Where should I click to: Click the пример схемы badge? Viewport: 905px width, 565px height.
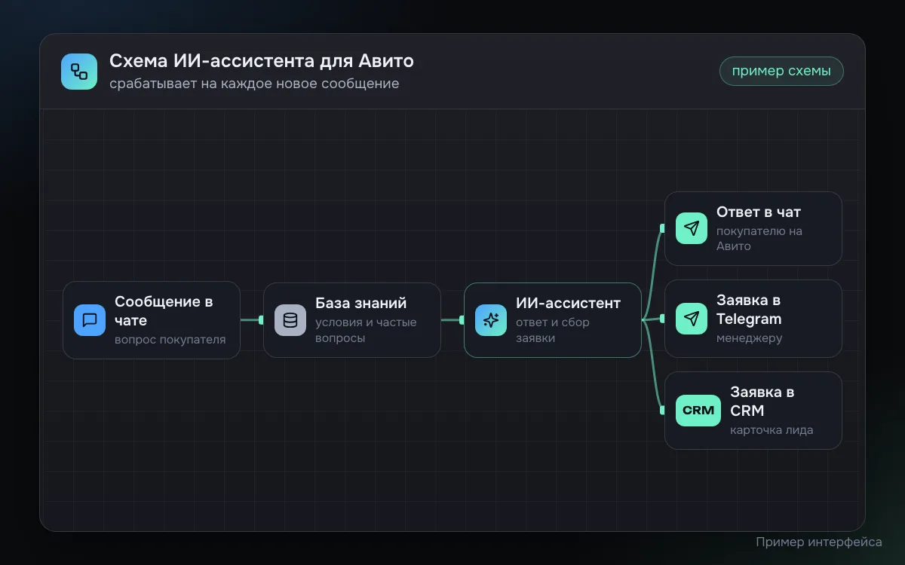(x=781, y=72)
